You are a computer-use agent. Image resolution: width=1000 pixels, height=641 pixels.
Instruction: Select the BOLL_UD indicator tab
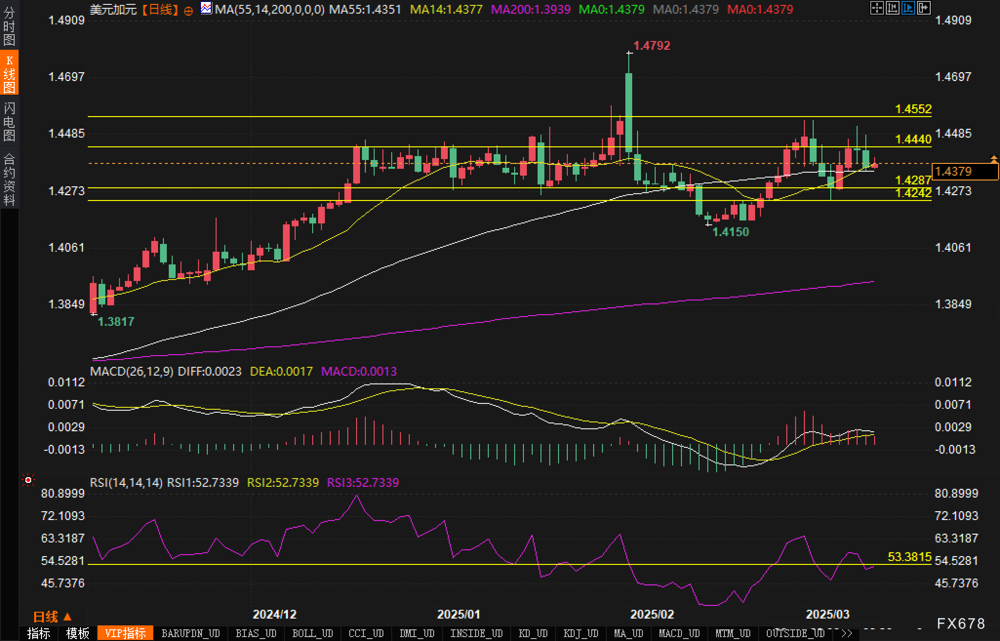312,634
